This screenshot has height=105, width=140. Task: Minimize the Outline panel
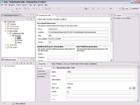[x=135, y=15]
